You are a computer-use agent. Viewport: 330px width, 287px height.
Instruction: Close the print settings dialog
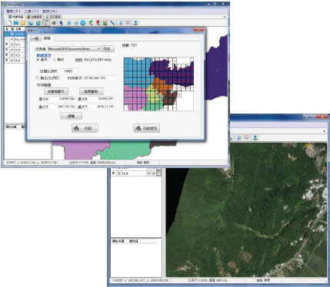pyautogui.click(x=198, y=30)
